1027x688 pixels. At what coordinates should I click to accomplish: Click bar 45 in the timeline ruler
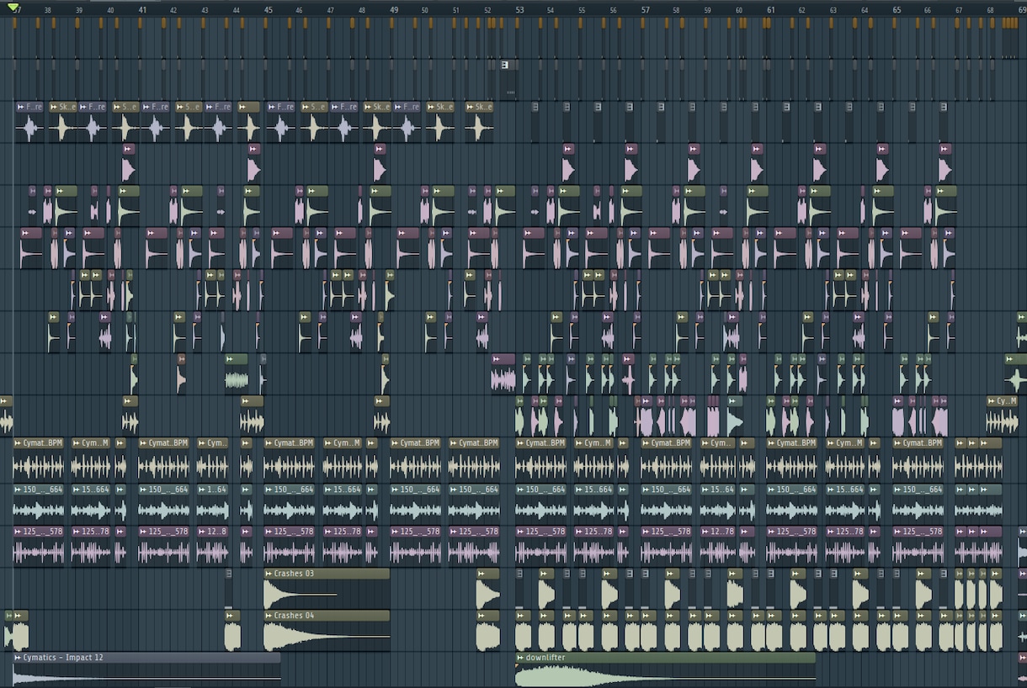(x=268, y=10)
